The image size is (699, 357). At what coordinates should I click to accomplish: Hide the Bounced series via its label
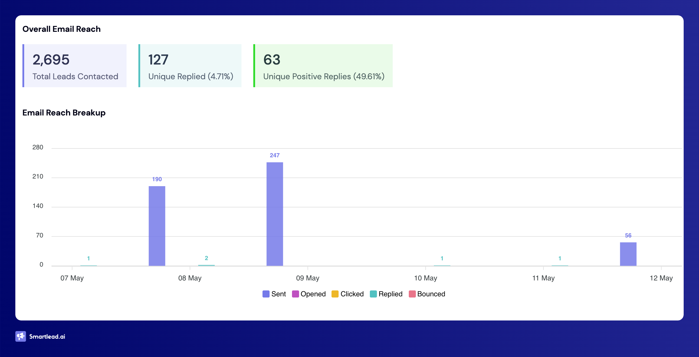[431, 294]
